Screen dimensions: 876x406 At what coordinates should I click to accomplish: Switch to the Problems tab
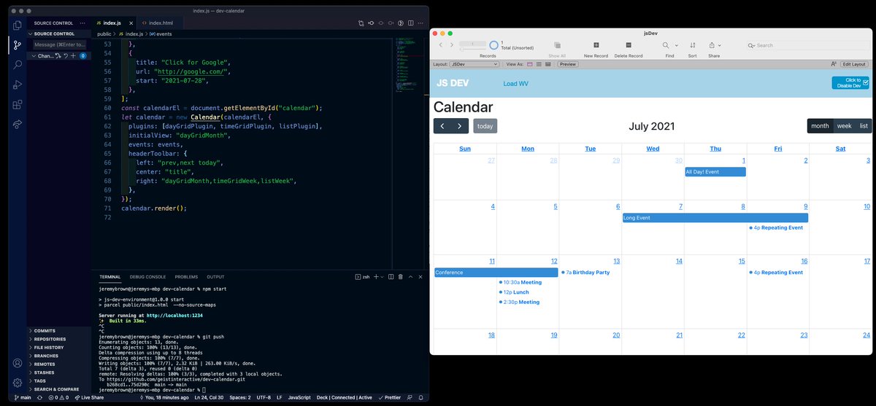[186, 277]
